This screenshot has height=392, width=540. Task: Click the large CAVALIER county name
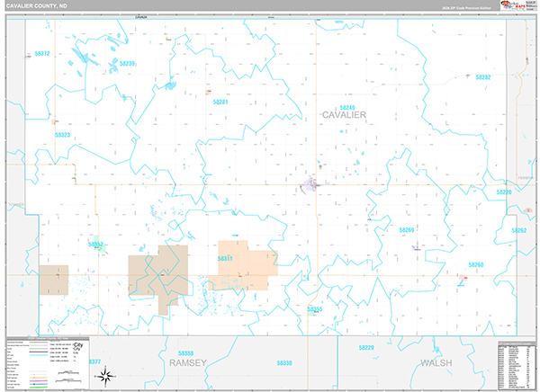click(344, 115)
